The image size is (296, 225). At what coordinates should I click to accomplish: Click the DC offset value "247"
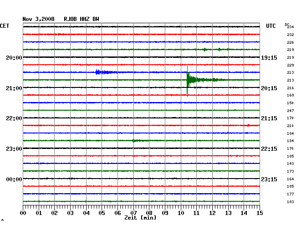(291, 111)
